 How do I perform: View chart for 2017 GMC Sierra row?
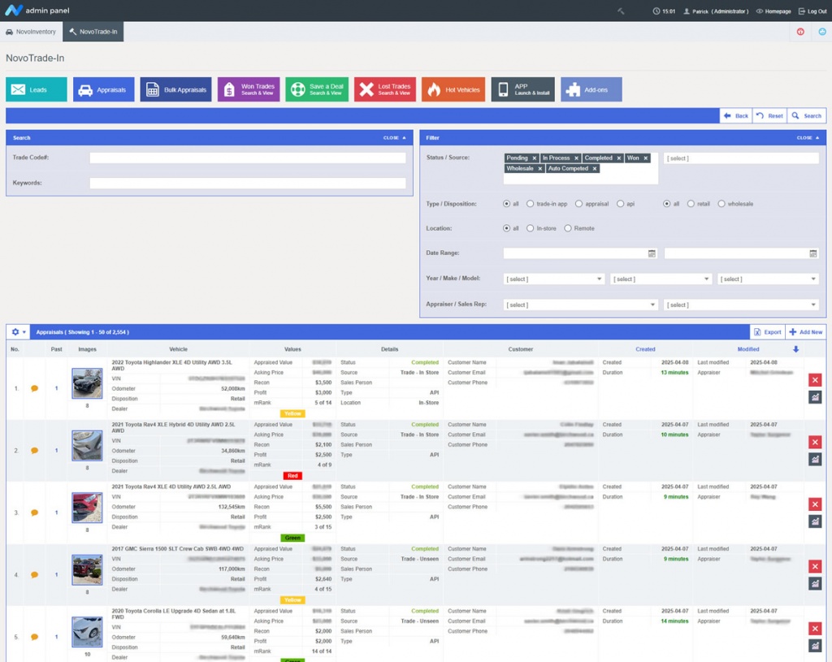815,583
